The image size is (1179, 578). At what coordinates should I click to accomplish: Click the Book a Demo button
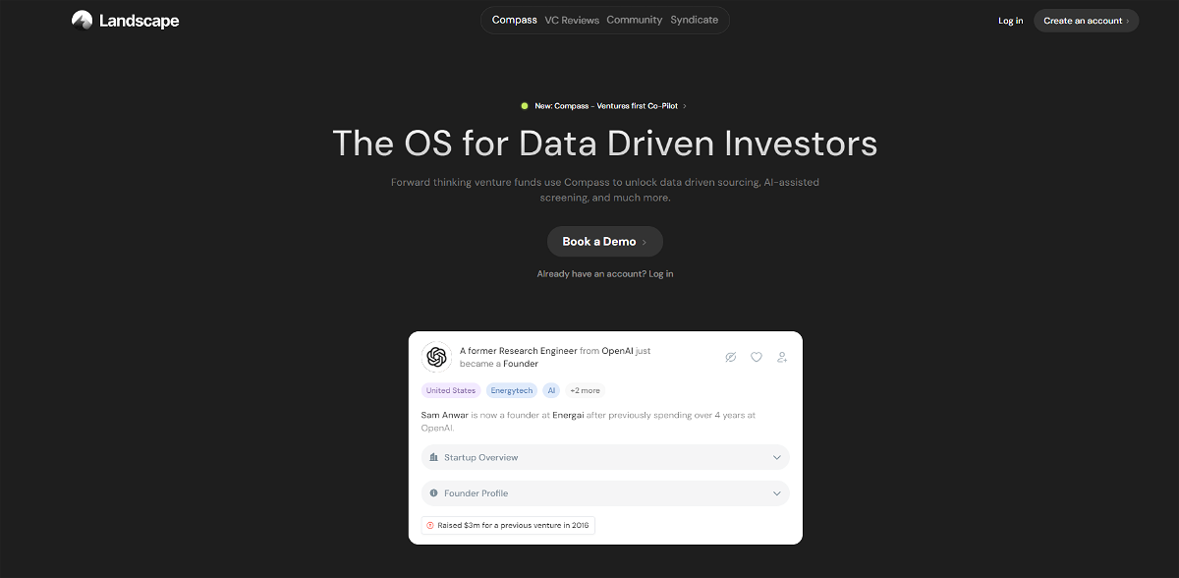coord(604,242)
